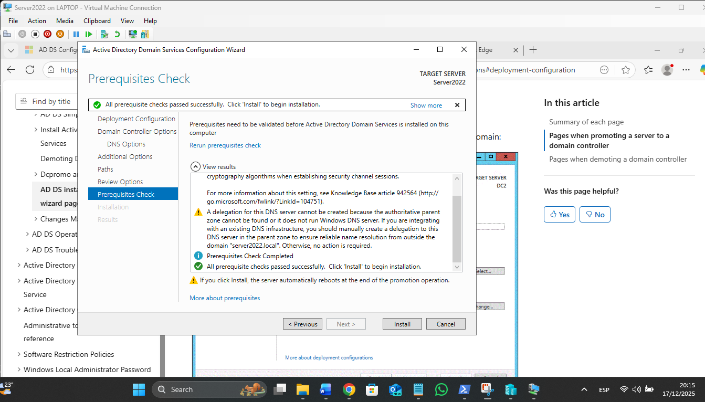
Task: Click the green Revert arrow icon
Action: 117,34
